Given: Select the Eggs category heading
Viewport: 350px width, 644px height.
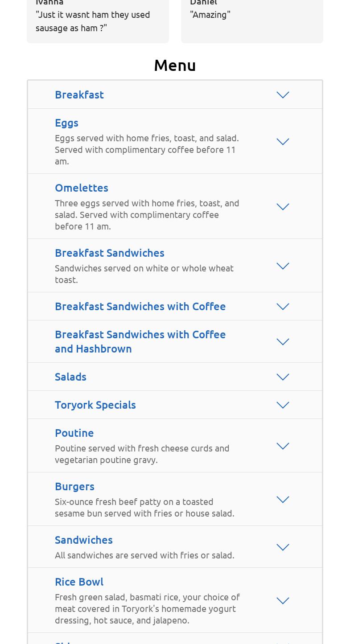Looking at the screenshot, I should [66, 123].
